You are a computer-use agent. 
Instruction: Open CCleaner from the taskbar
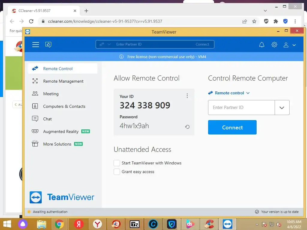click(209, 224)
